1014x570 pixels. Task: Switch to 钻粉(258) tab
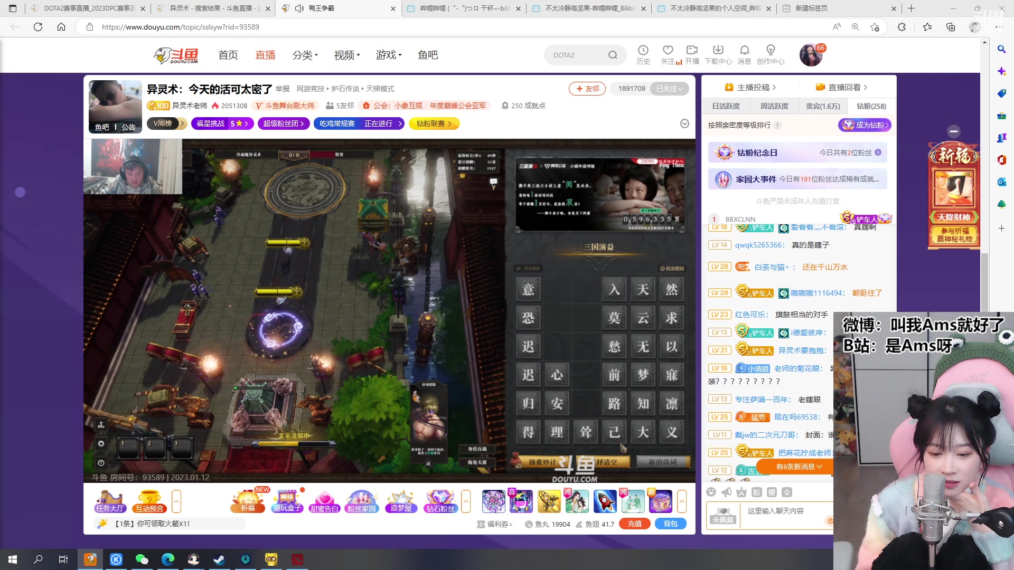871,106
